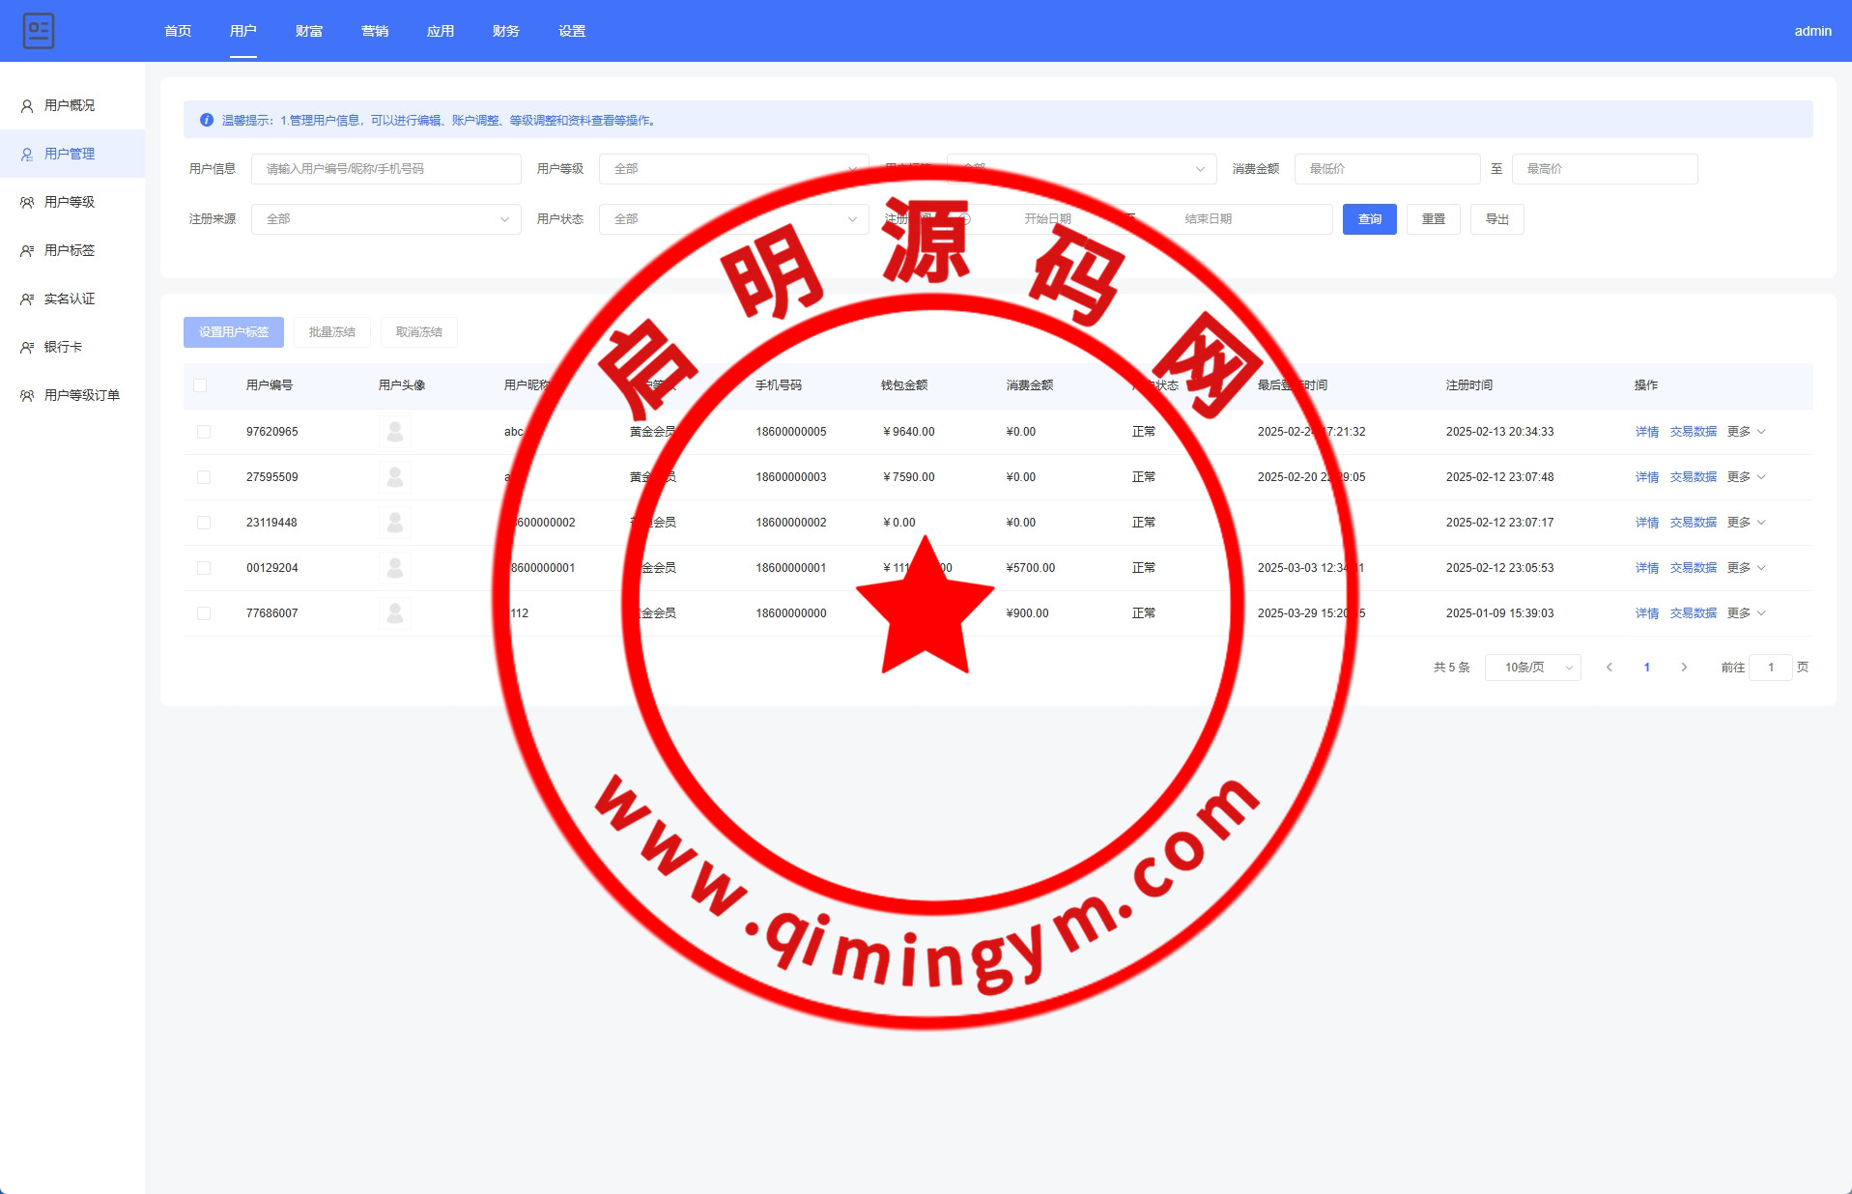
Task: Click the 用户信息 search input field
Action: click(x=385, y=169)
